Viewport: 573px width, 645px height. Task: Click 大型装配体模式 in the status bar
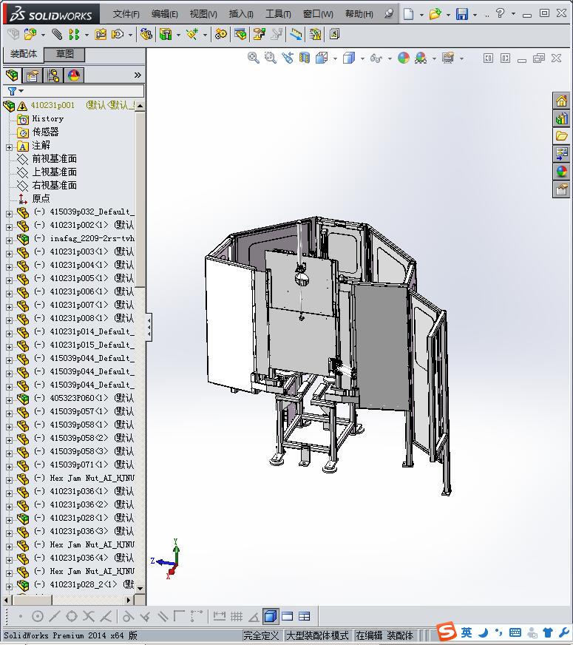pos(317,635)
